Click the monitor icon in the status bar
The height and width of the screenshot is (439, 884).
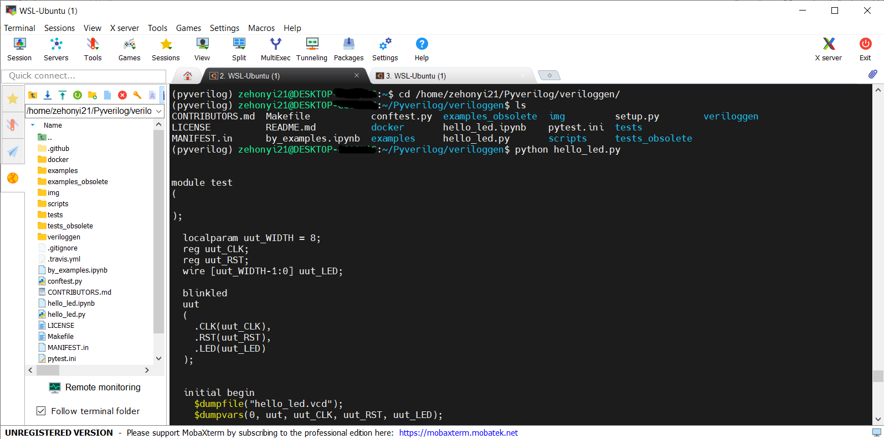pyautogui.click(x=877, y=432)
